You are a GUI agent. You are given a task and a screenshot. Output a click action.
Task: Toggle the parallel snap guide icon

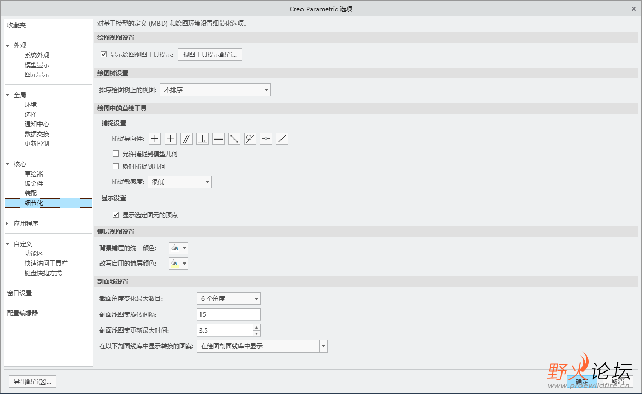tap(187, 139)
